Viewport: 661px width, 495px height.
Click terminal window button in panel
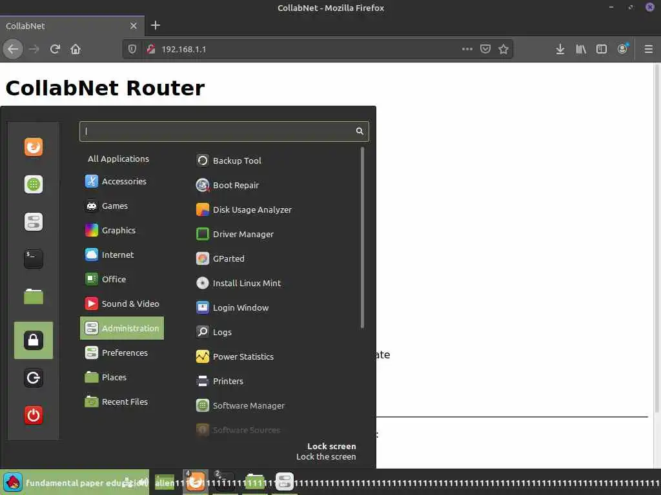(225, 482)
